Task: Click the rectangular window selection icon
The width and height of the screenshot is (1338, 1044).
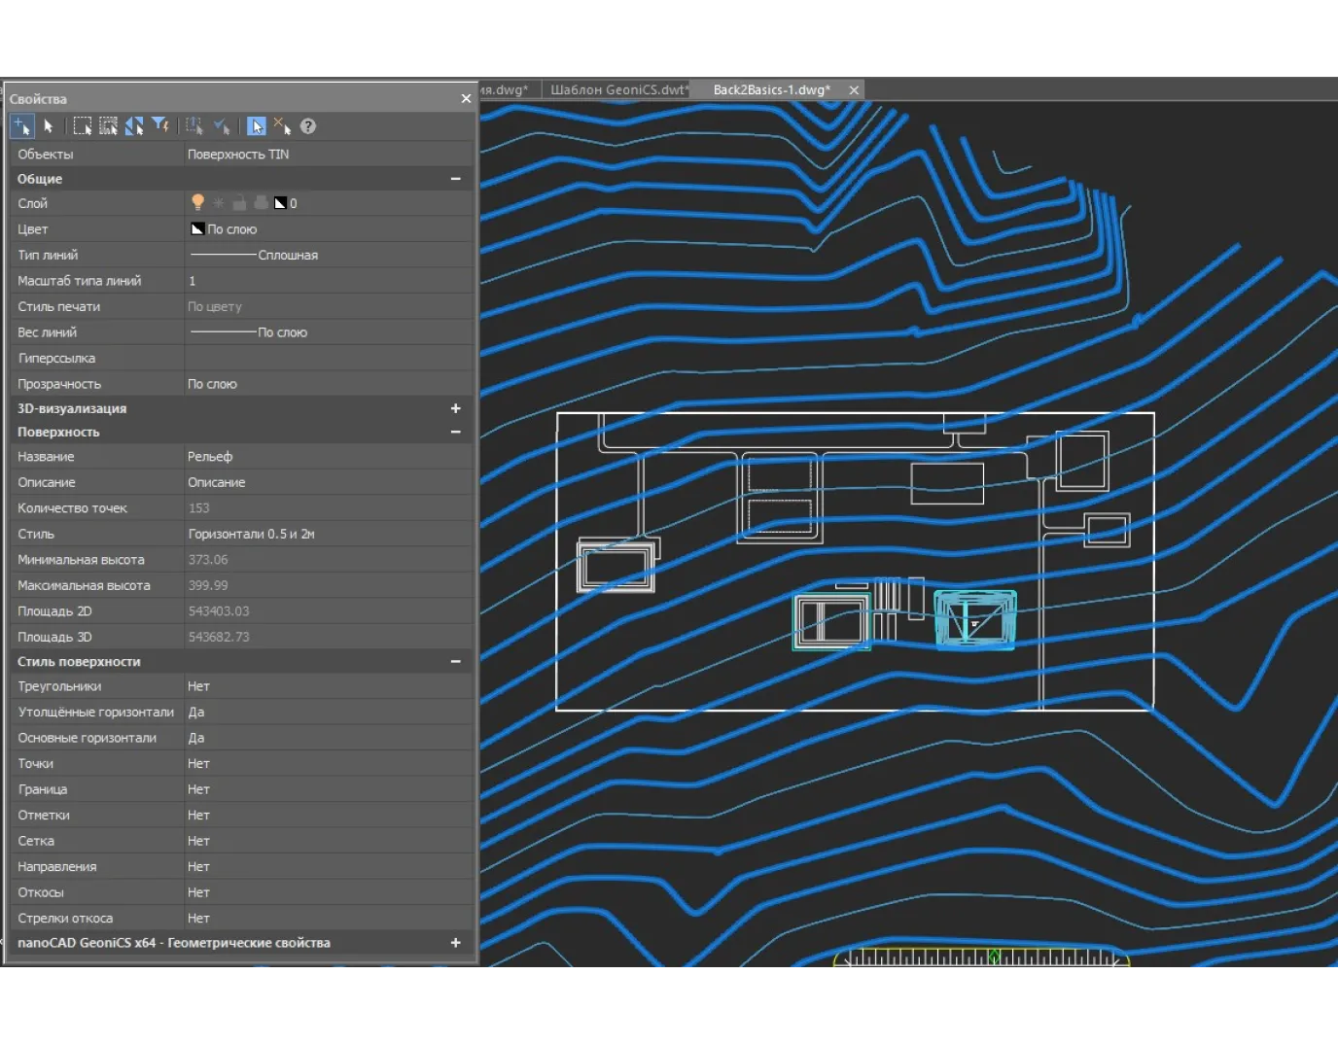Action: click(x=83, y=126)
